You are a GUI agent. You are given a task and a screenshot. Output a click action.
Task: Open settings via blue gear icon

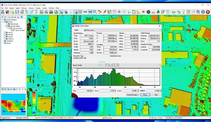(x=198, y=12)
